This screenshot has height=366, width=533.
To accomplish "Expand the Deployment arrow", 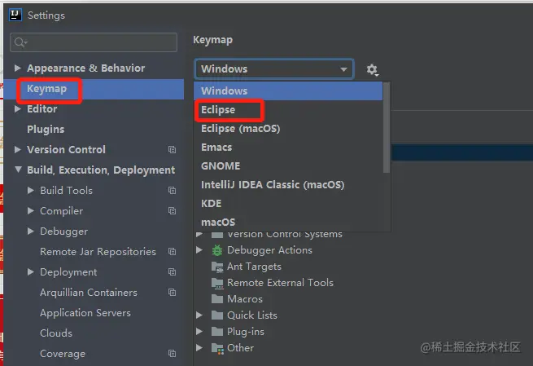I will [x=31, y=272].
